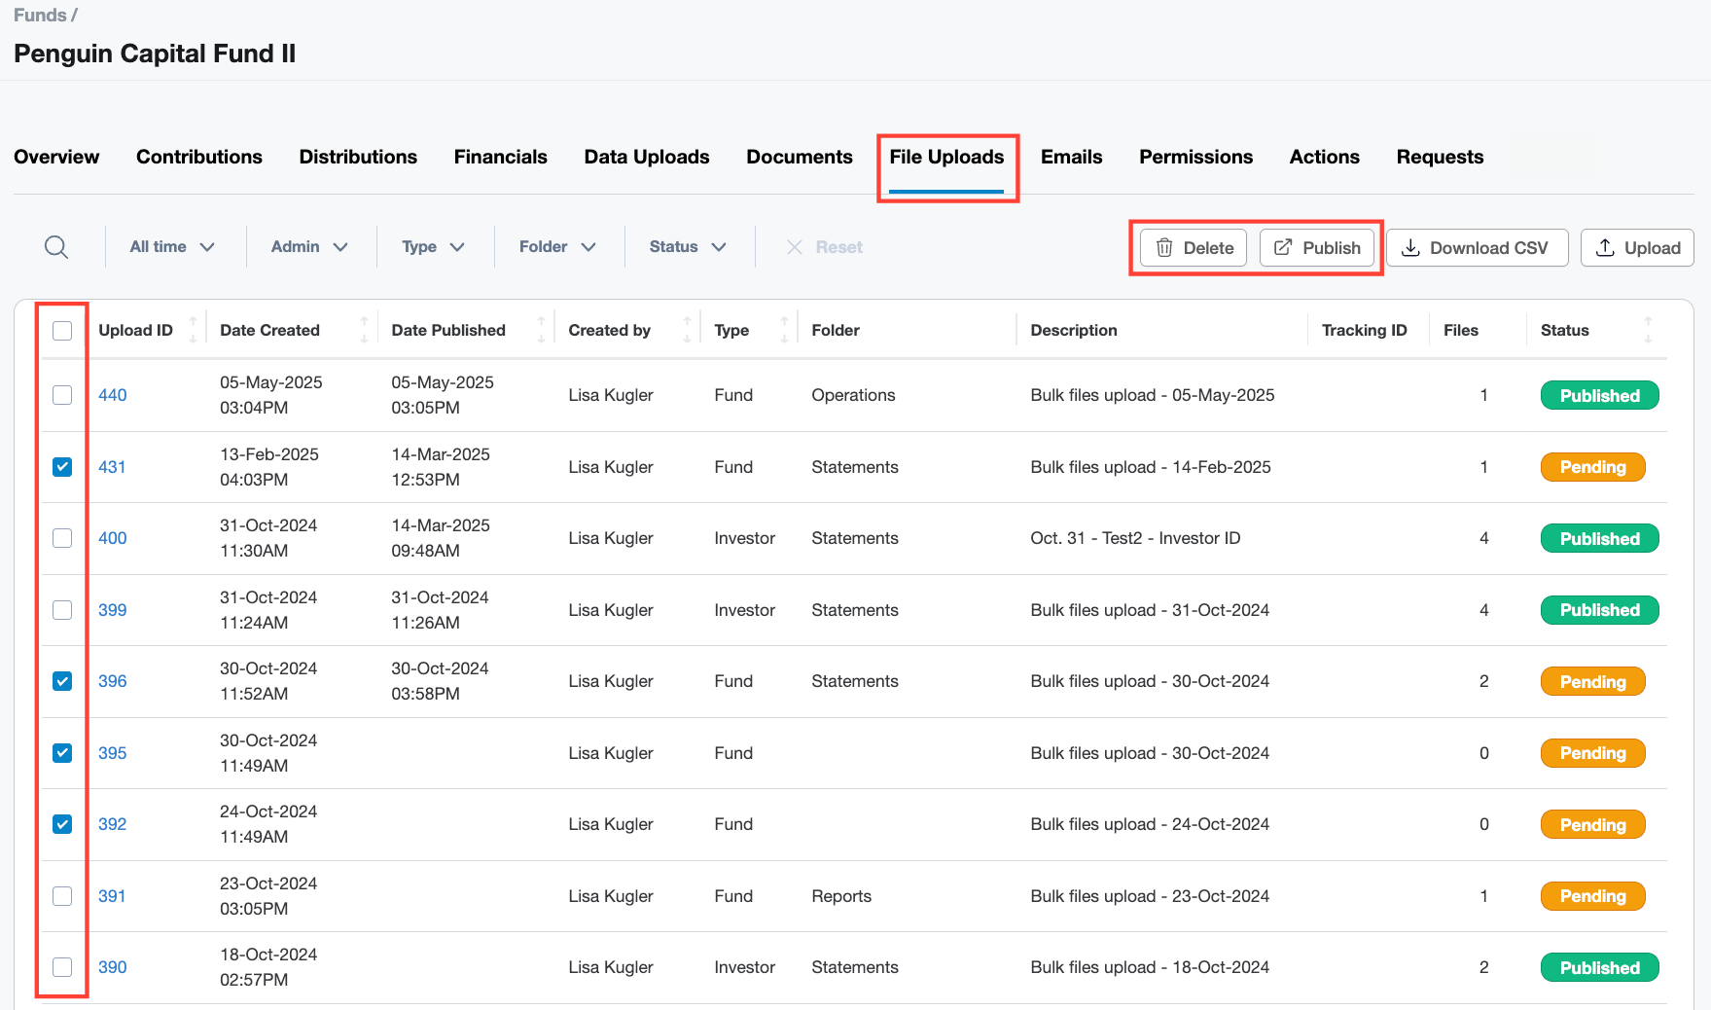Switch to the Emails tab
Screen dimensions: 1711x1010
(1072, 157)
